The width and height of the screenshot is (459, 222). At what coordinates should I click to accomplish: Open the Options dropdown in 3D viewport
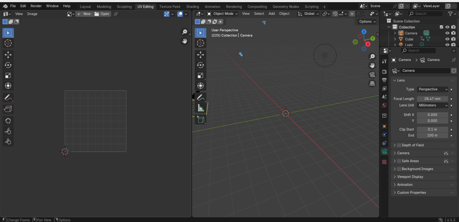point(367,21)
